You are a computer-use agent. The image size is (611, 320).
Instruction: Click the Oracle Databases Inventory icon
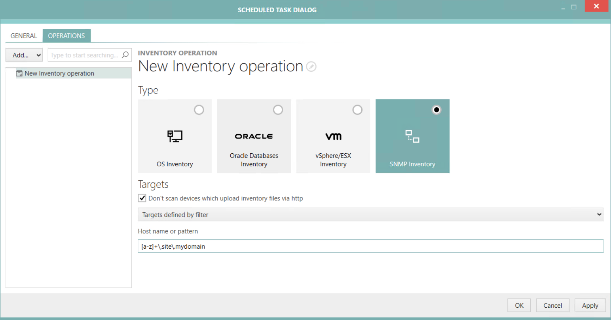(254, 136)
